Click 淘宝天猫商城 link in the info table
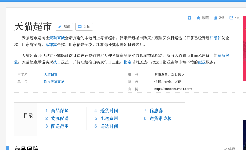This screenshot has width=246, height=150. coord(54,82)
